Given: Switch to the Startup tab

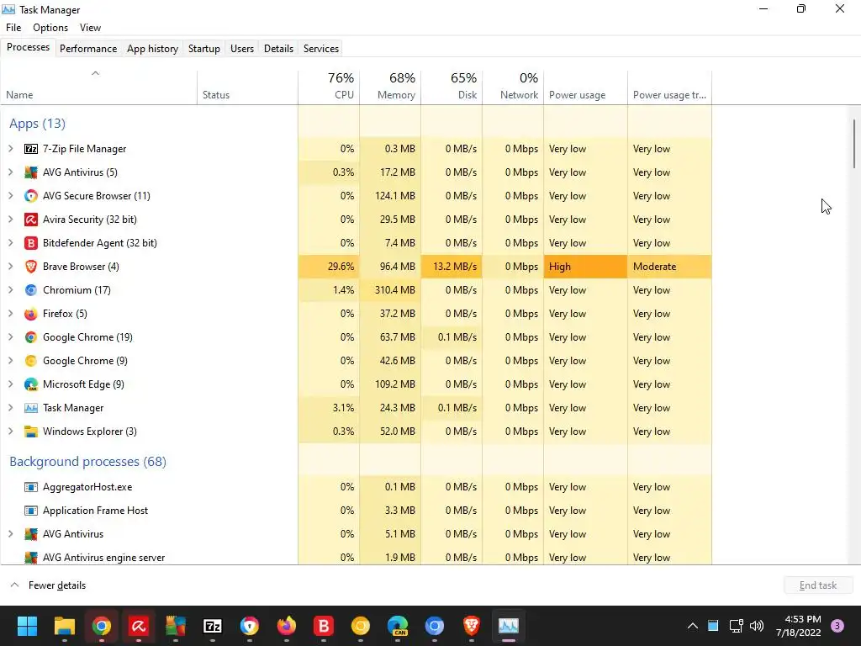Looking at the screenshot, I should tap(204, 48).
